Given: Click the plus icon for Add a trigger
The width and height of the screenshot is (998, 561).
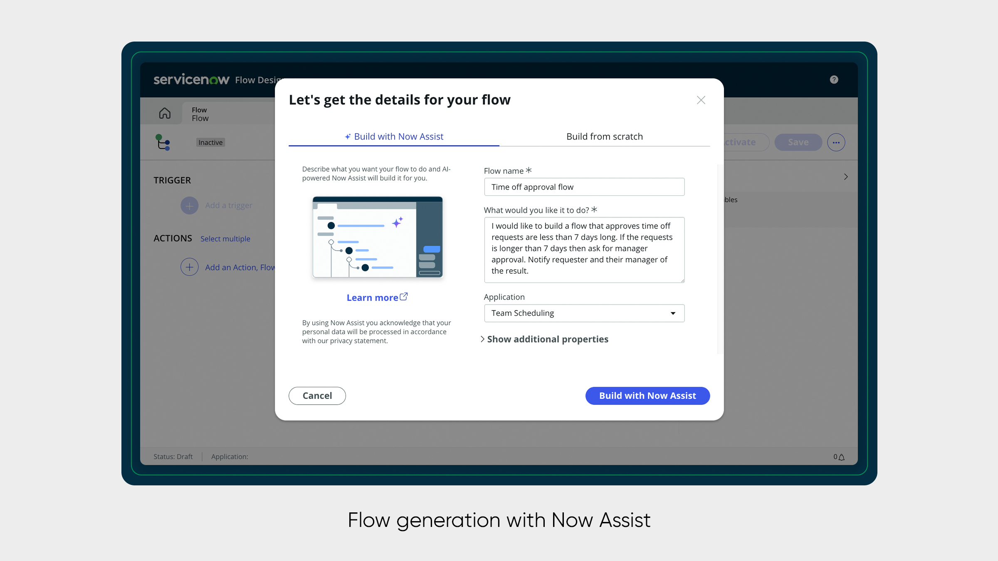Looking at the screenshot, I should point(189,205).
